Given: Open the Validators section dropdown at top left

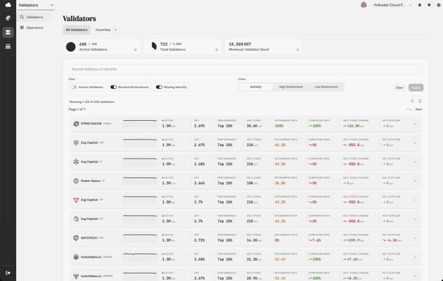Looking at the screenshot, I should [36, 5].
